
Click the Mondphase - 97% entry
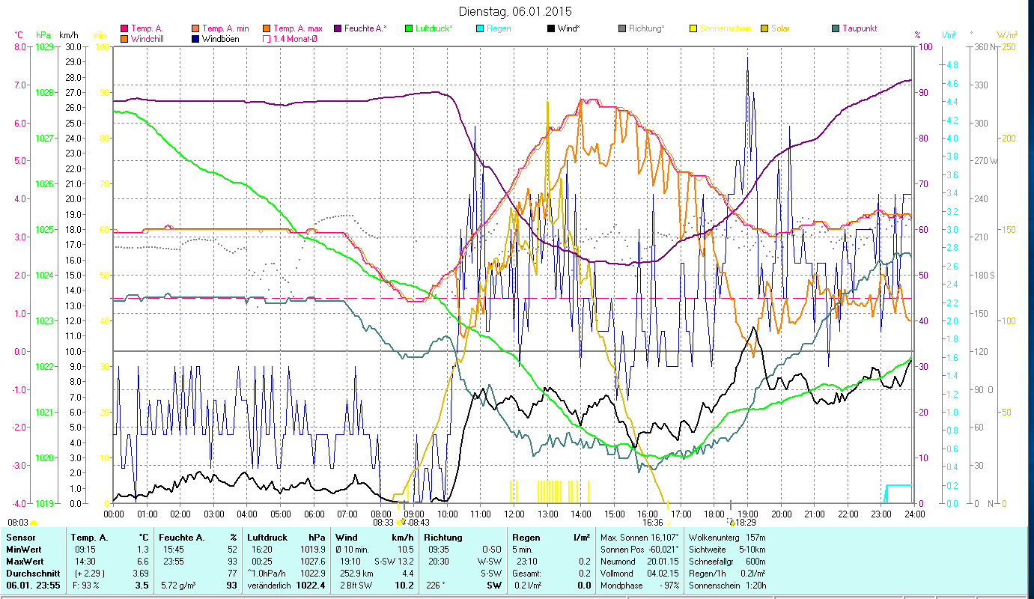[640, 586]
